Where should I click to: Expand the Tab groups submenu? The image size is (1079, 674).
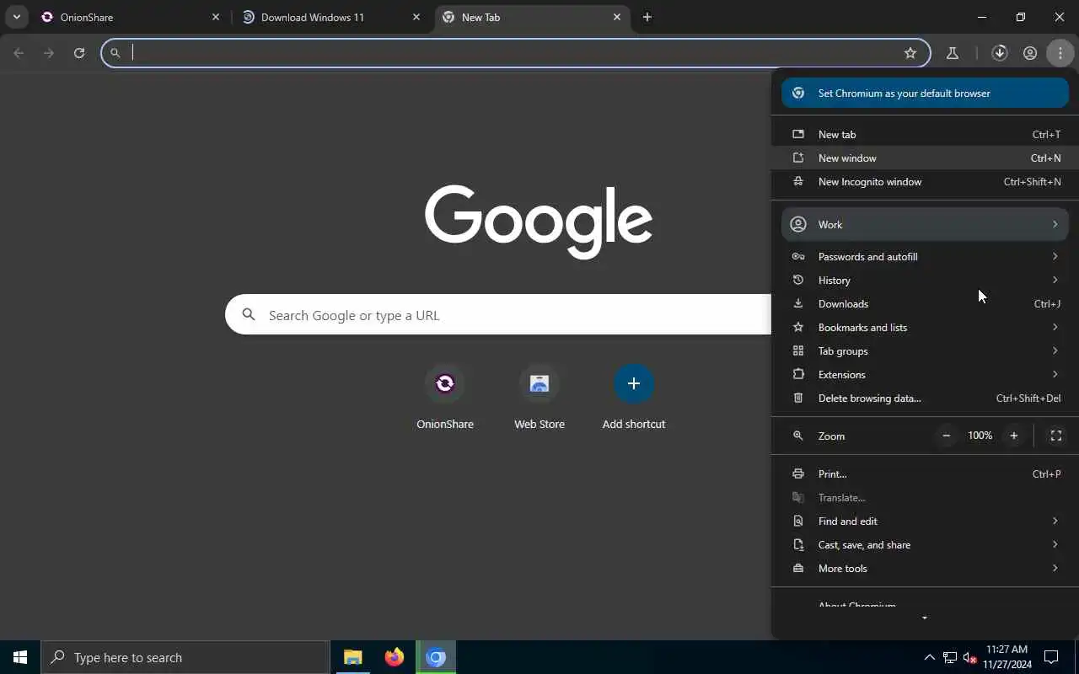[x=925, y=350]
